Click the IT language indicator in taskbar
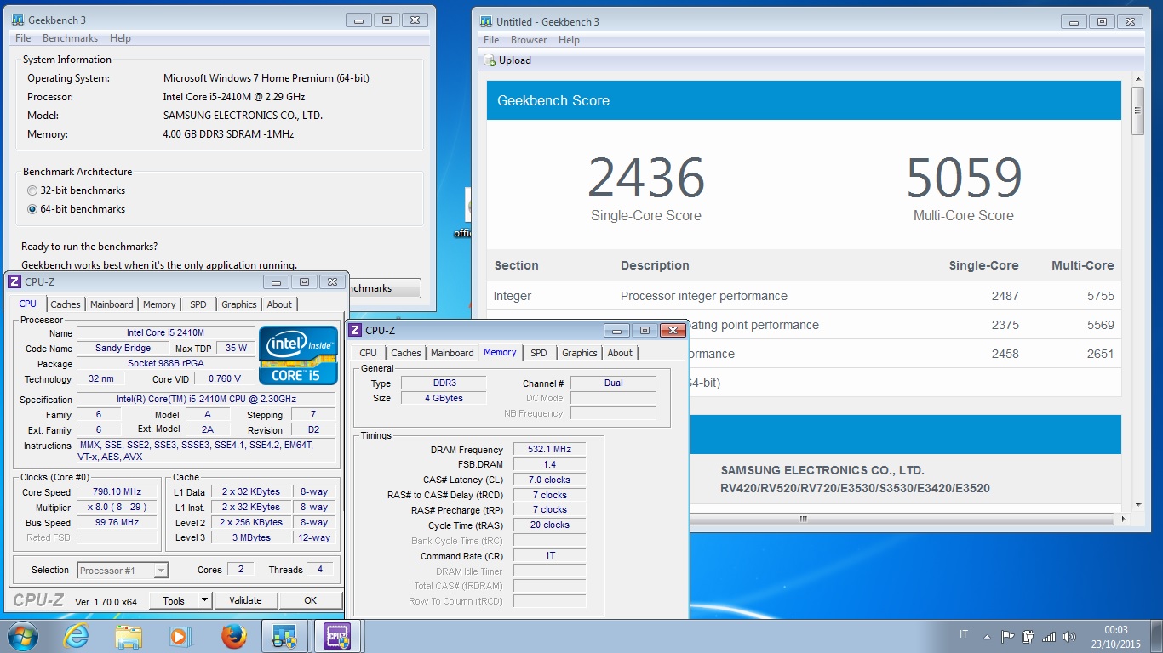Image resolution: width=1163 pixels, height=653 pixels. coord(964,634)
